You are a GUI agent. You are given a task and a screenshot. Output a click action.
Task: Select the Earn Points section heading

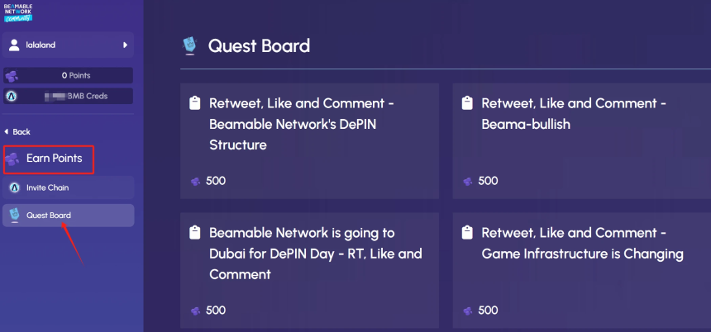(x=54, y=159)
